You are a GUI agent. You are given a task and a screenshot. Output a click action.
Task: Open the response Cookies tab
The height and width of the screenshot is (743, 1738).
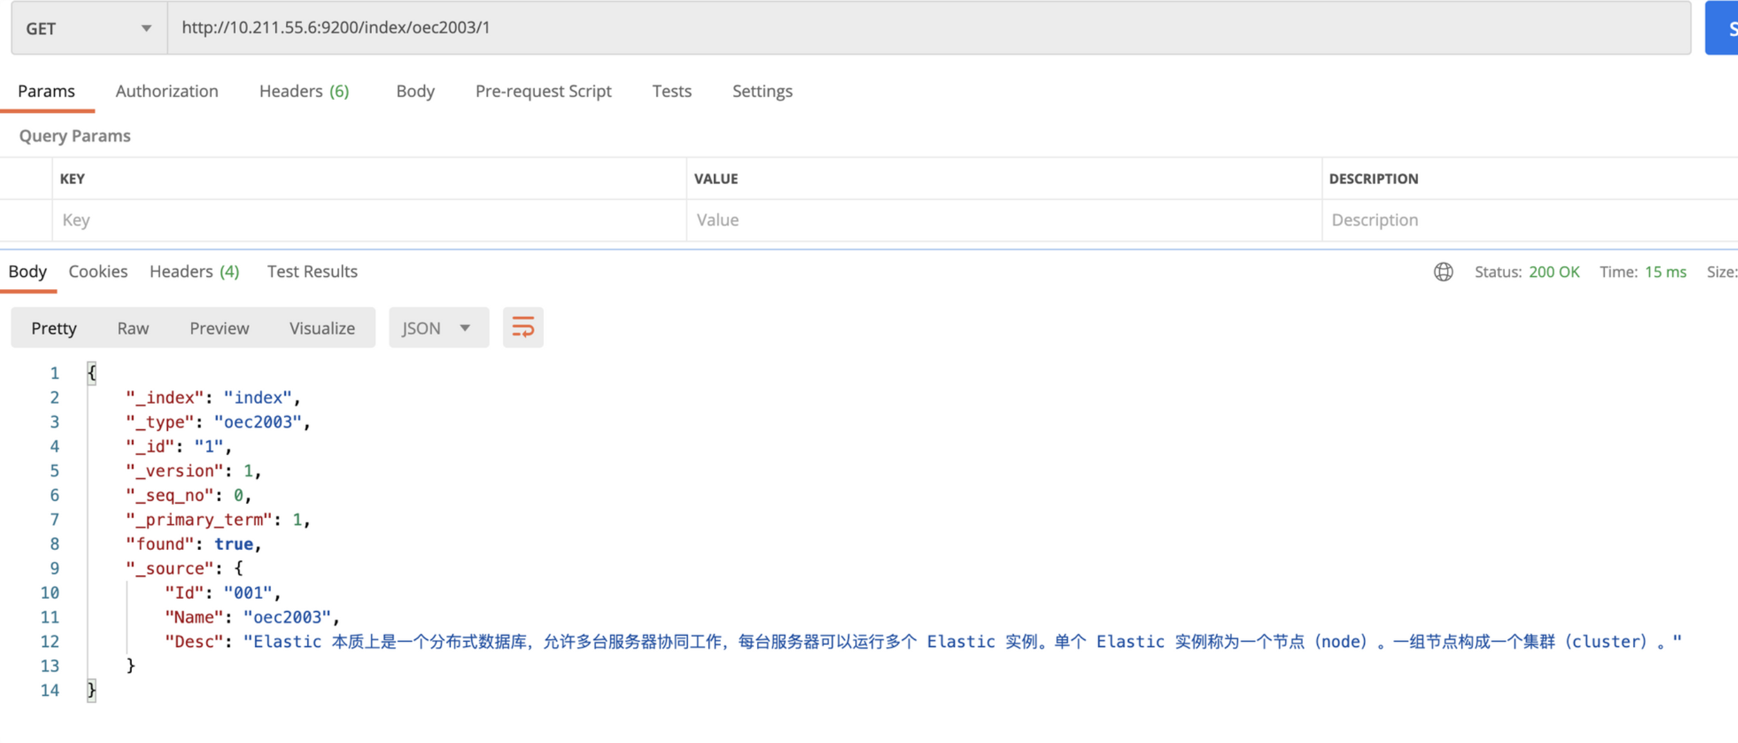[98, 271]
